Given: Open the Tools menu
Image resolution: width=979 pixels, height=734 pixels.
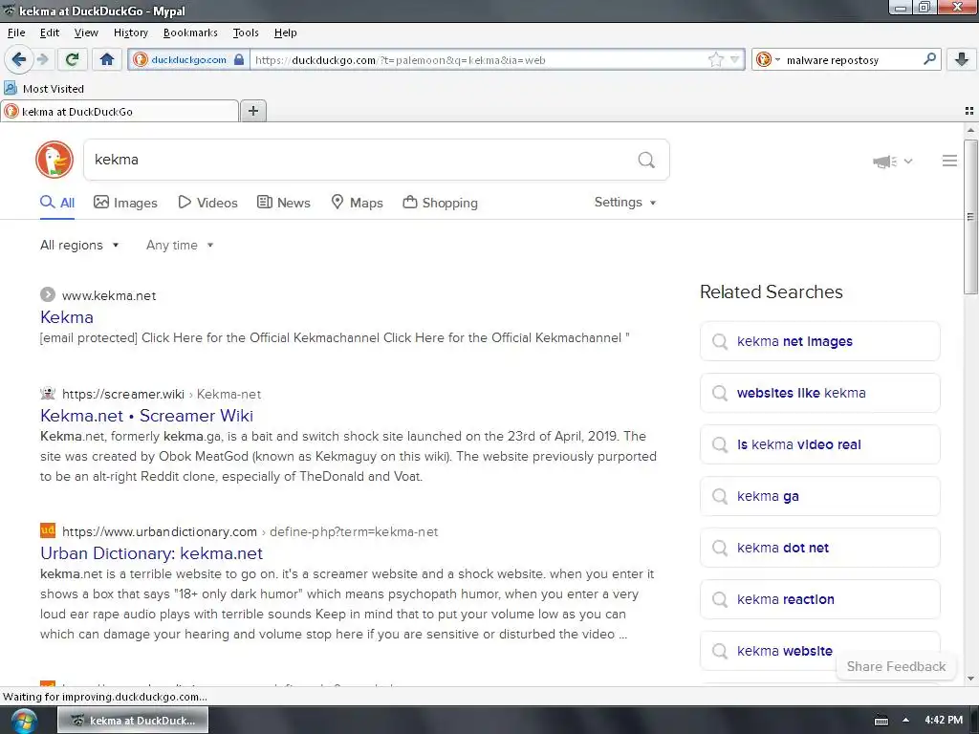Looking at the screenshot, I should [246, 32].
